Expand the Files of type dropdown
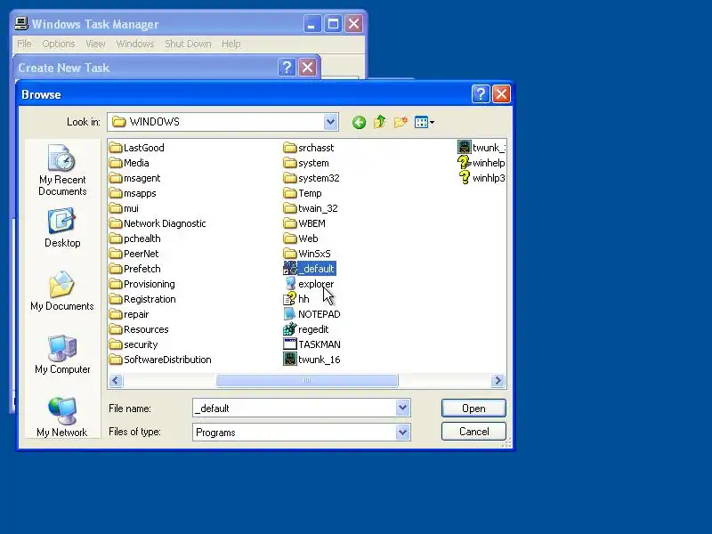712x534 pixels. point(403,432)
